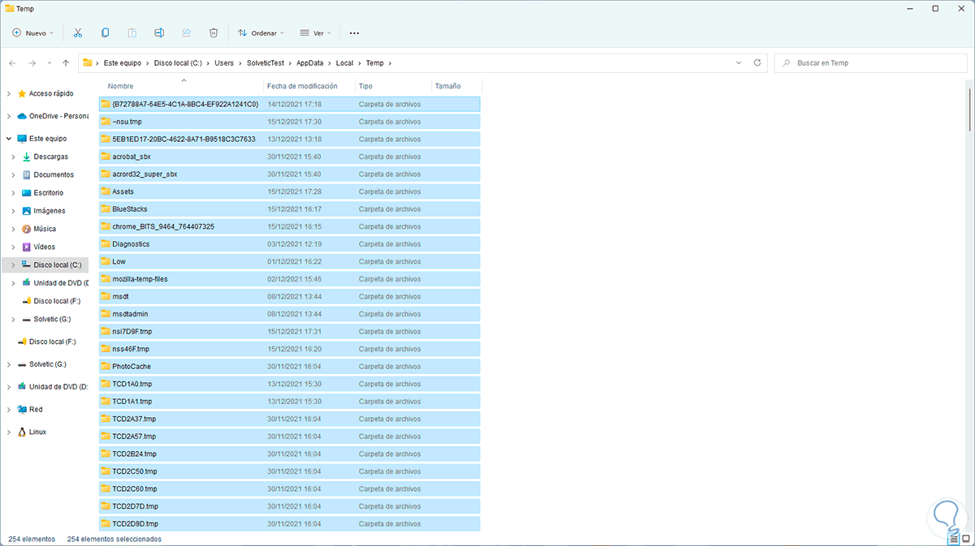Click the Linux penguin icon
The width and height of the screenshot is (975, 546).
[x=22, y=432]
